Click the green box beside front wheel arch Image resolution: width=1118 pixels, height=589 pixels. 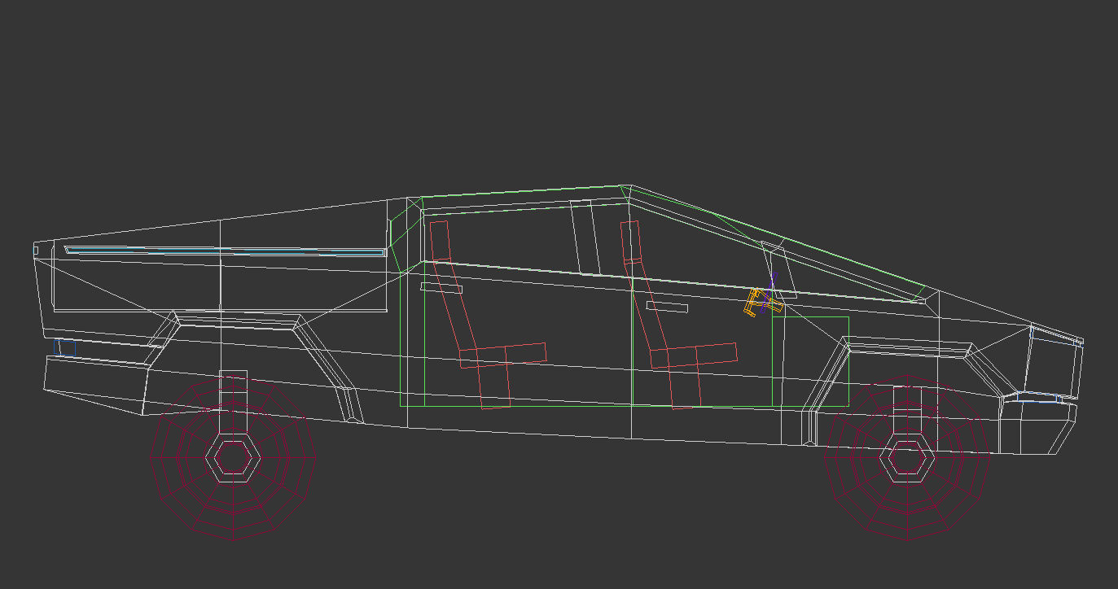click(x=810, y=361)
